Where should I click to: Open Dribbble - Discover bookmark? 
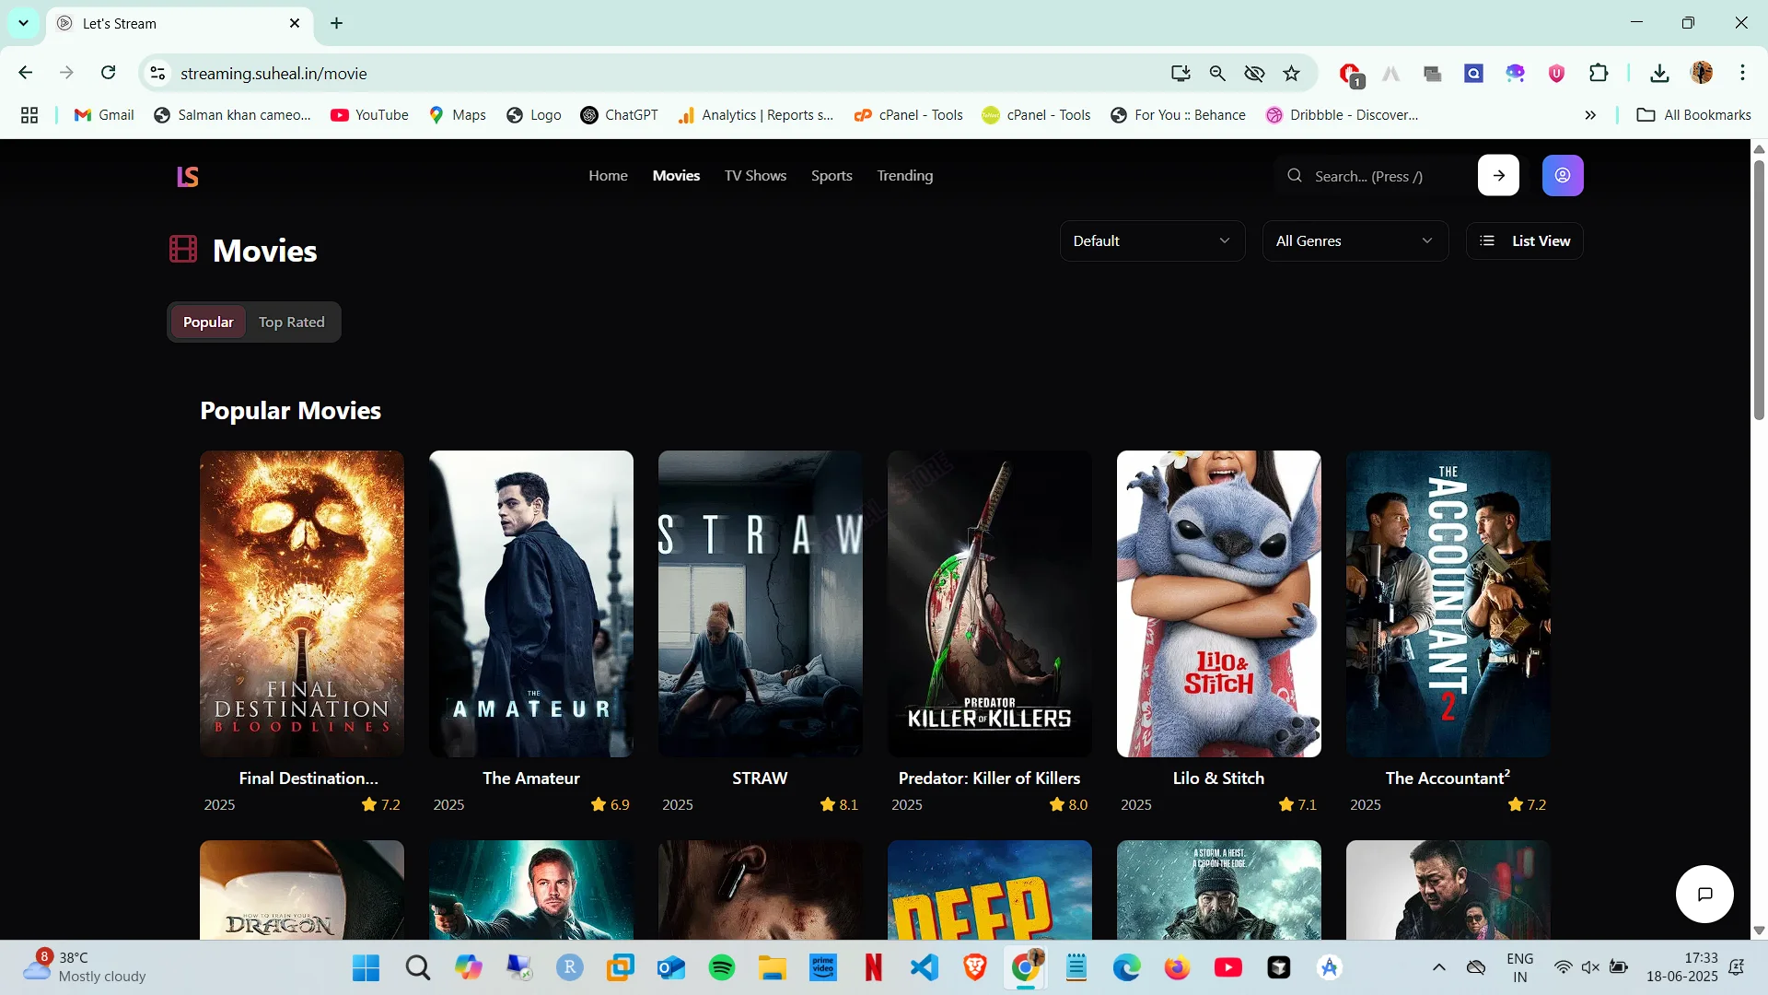click(x=1343, y=115)
